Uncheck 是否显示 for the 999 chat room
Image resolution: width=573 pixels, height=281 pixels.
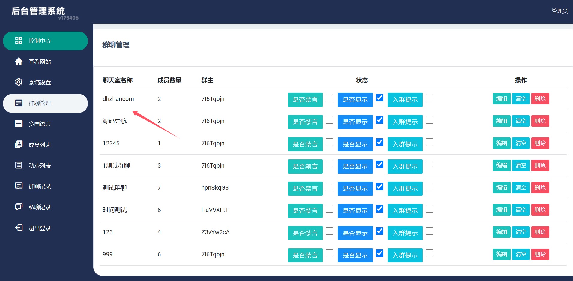tap(379, 253)
